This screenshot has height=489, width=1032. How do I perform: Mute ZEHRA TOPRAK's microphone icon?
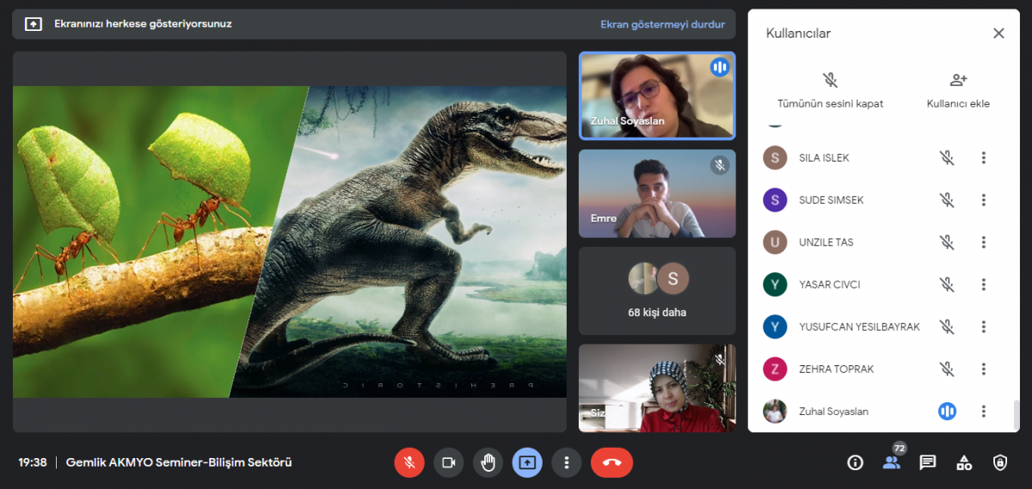947,369
